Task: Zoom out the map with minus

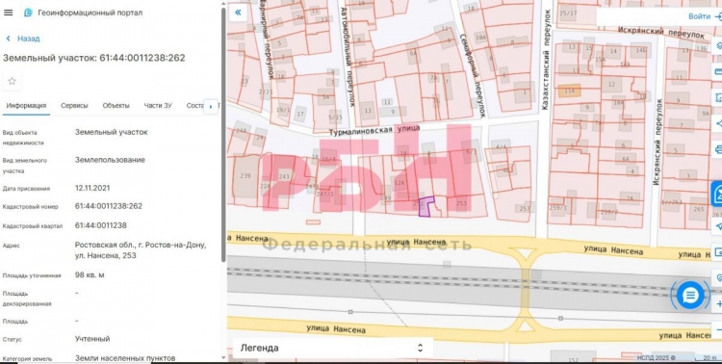Action: [717, 330]
